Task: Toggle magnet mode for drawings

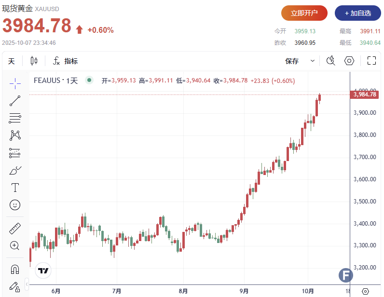Action: point(15,269)
